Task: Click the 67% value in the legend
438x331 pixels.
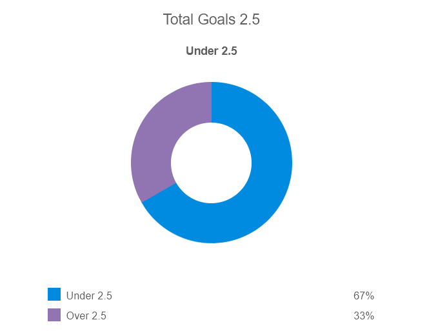Action: (x=364, y=296)
